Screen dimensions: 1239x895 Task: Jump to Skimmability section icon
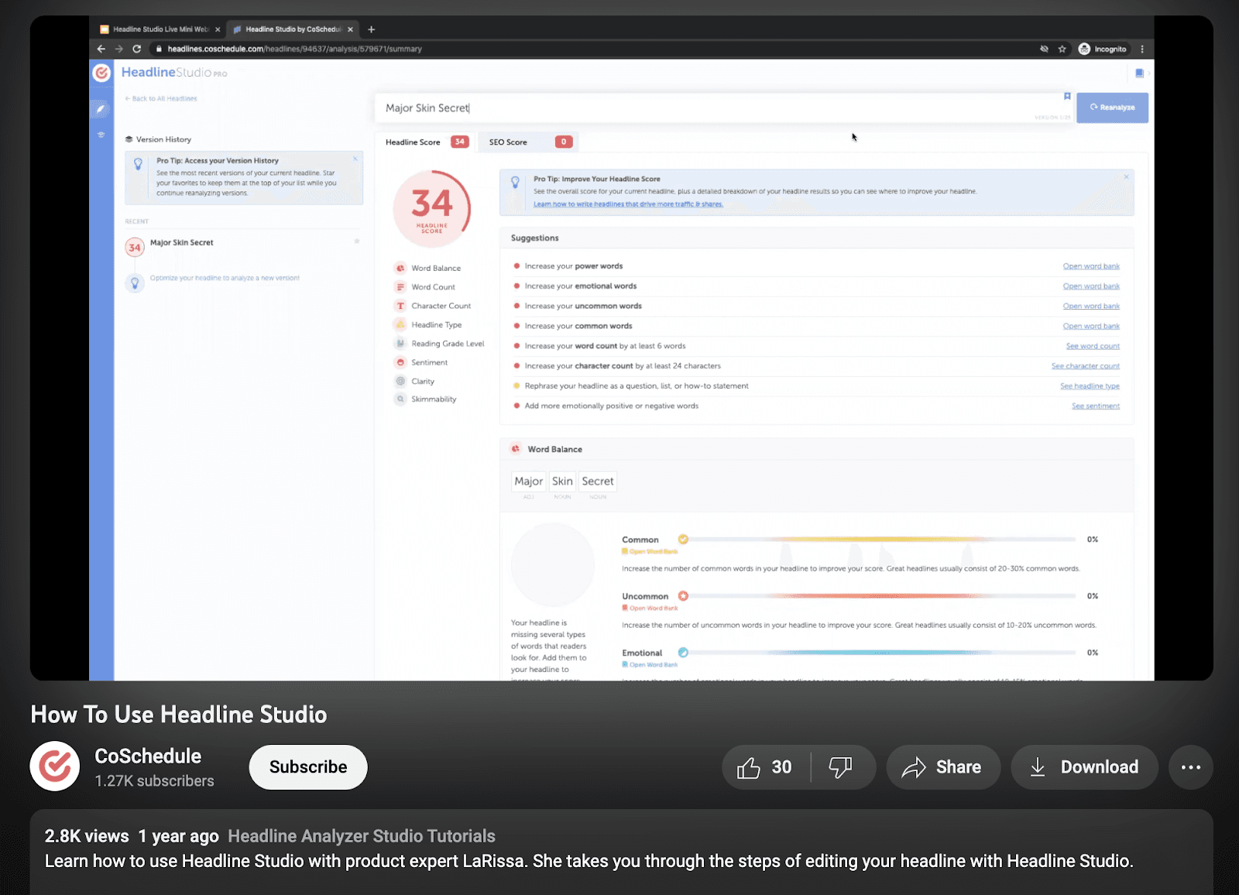tap(400, 399)
